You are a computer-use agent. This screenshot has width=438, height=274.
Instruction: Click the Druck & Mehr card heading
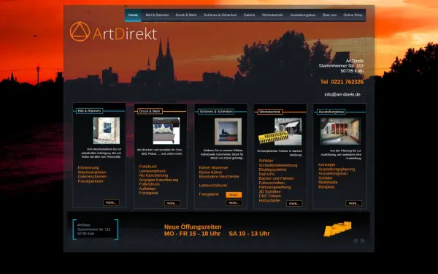[150, 111]
